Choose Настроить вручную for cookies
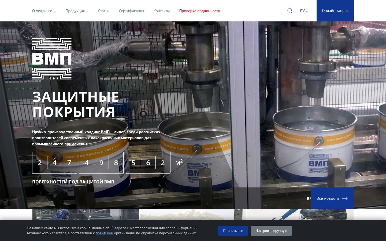The image size is (386, 241). tap(271, 231)
